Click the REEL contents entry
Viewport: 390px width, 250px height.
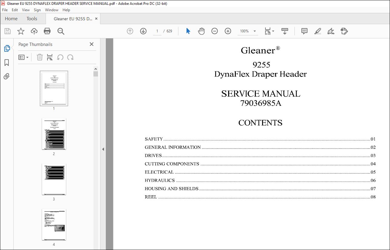pos(260,197)
